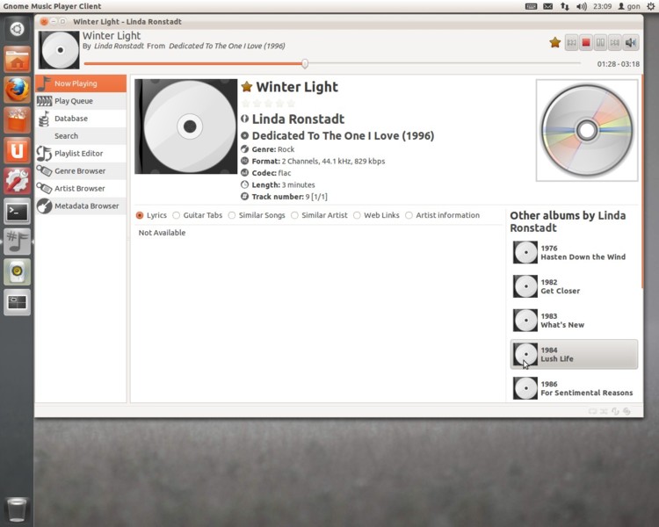Open the Metadata Browser
Viewport: 659px width, 527px height.
point(81,206)
